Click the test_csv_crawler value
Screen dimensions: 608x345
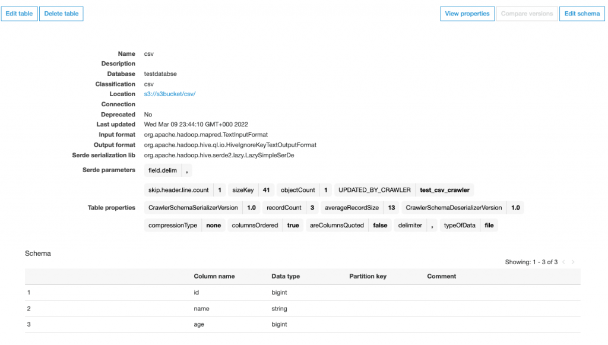point(444,190)
